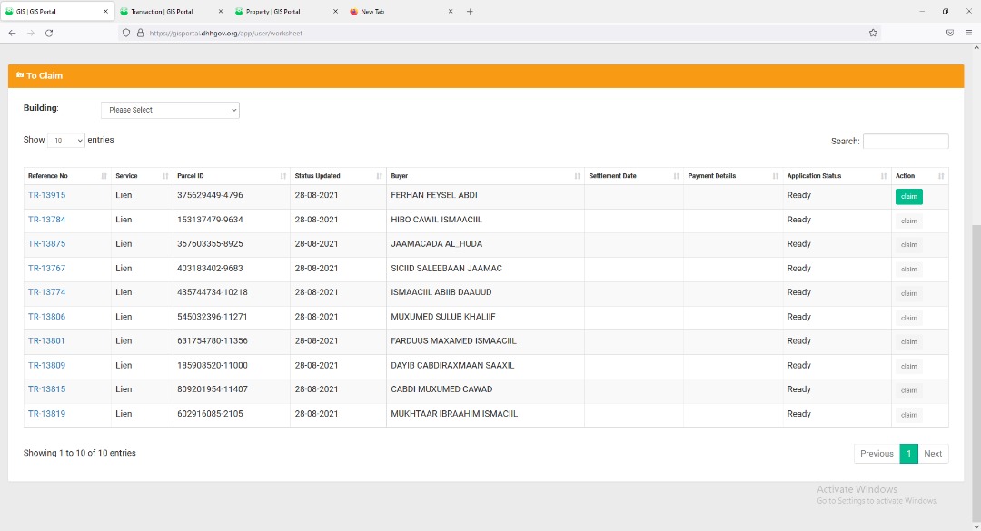Claim the TR-13875 application
The image size is (981, 531).
tap(908, 245)
